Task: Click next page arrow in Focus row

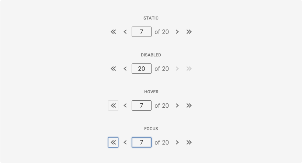Action: (177, 142)
